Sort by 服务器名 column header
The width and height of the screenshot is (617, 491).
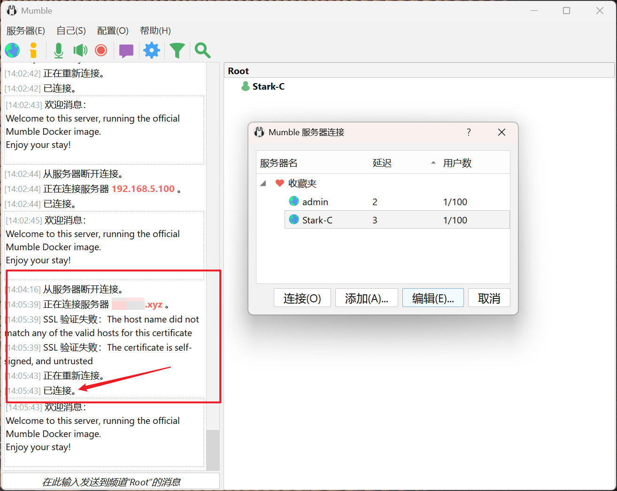coord(279,163)
